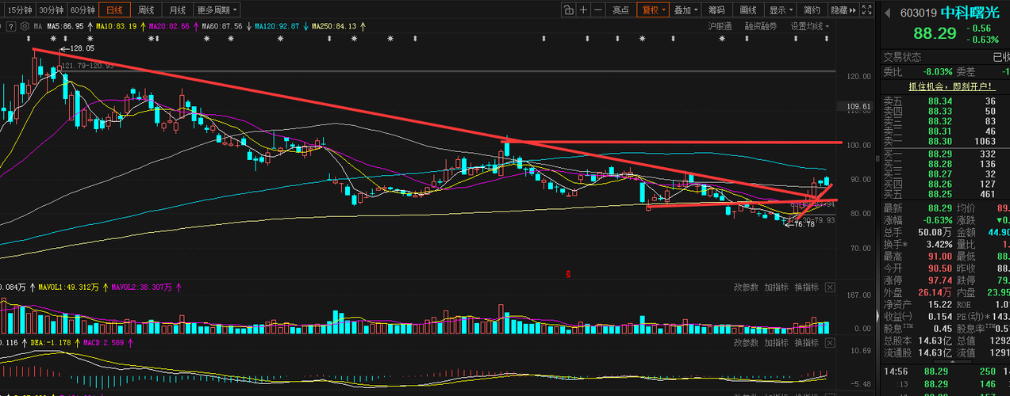
Task: Click the MAVOL2 upward arrow indicator
Action: coord(179,287)
